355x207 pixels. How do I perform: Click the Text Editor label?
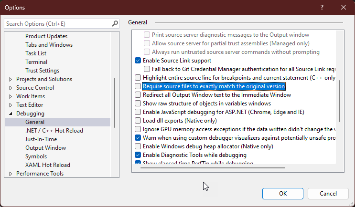(x=30, y=105)
